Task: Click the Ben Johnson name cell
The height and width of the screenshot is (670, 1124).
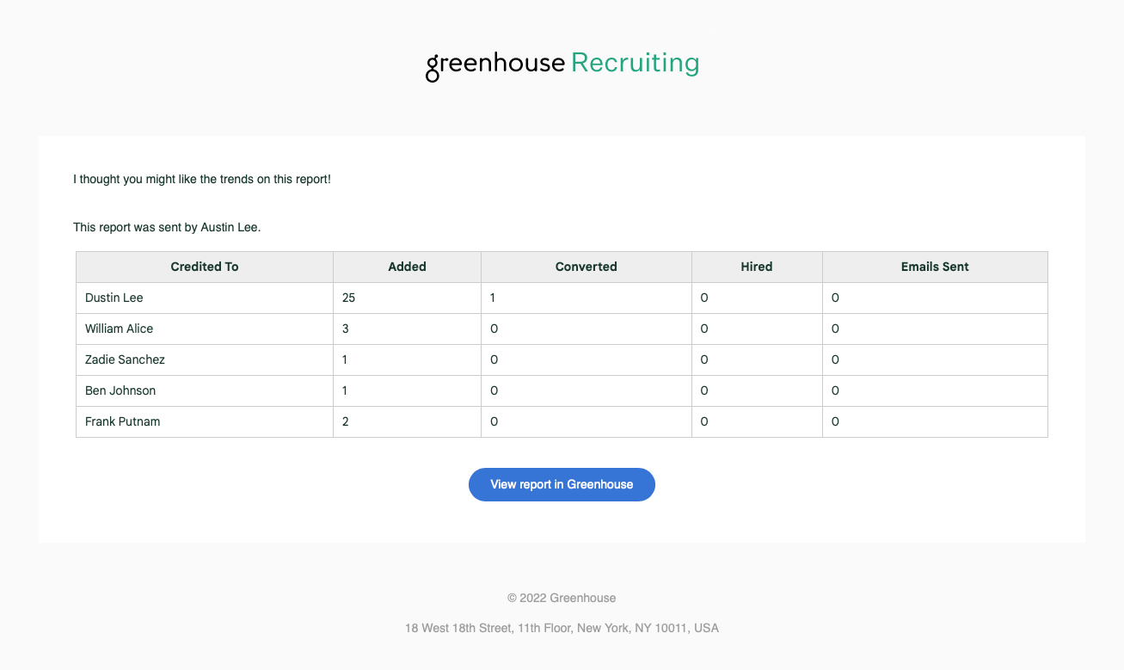Action: point(205,390)
